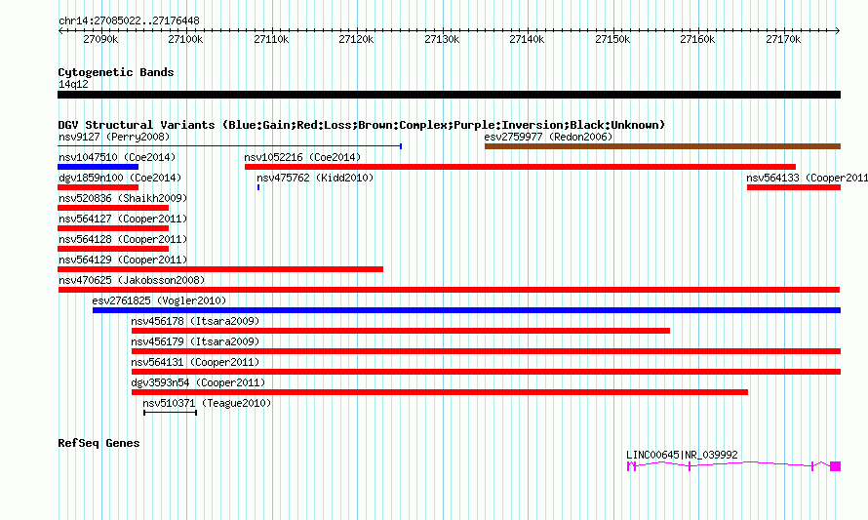
Task: Click the red nsv564127 loss bar
Action: [x=113, y=228]
